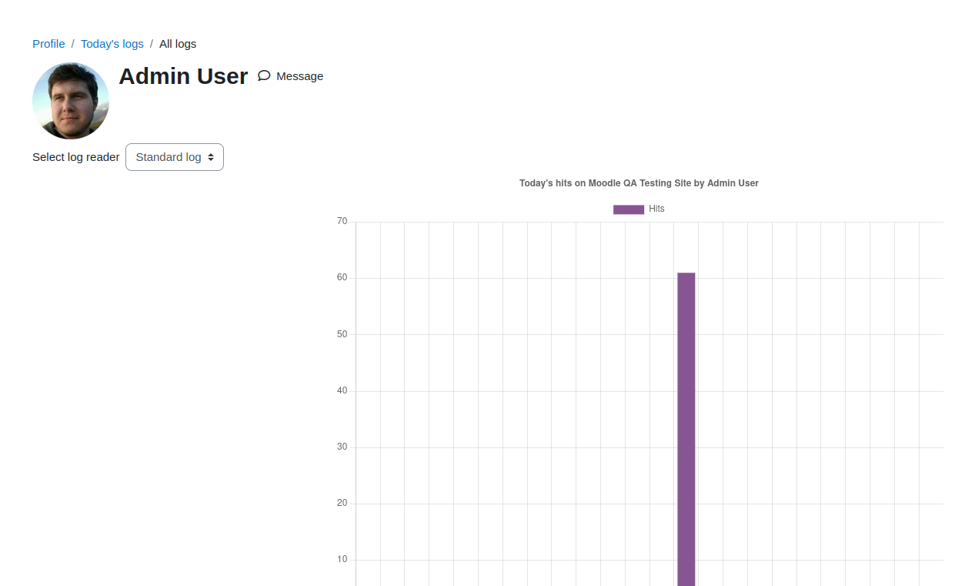
Task: Click the Message speech bubble icon
Action: (264, 75)
